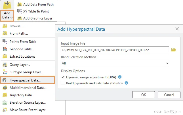This screenshot has width=183, height=115.
Task: Click the Input Image File path field
Action: [115, 50]
